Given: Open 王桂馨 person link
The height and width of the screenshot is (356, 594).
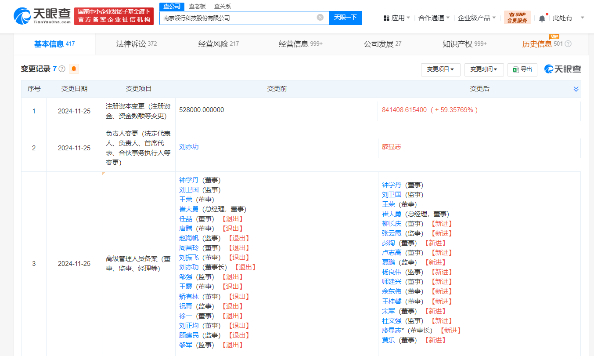Looking at the screenshot, I should (x=392, y=301).
